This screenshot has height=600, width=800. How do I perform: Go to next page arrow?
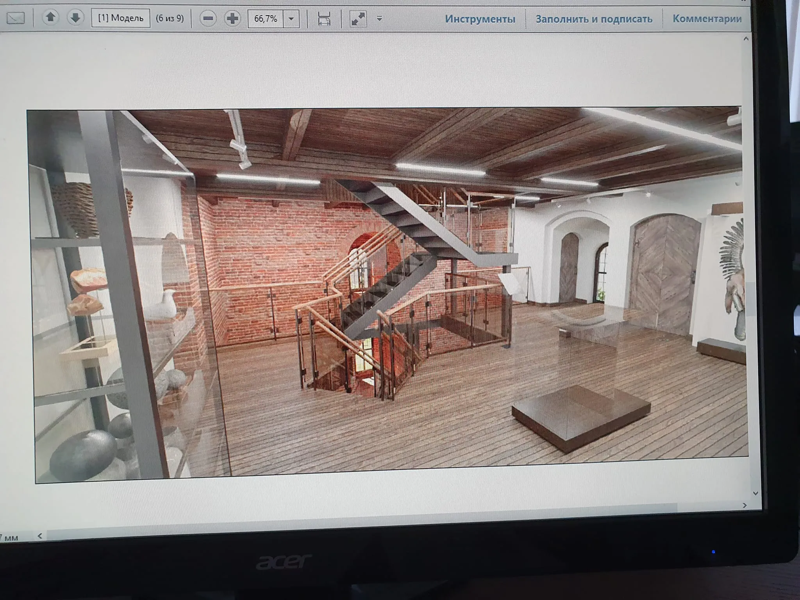coord(75,18)
